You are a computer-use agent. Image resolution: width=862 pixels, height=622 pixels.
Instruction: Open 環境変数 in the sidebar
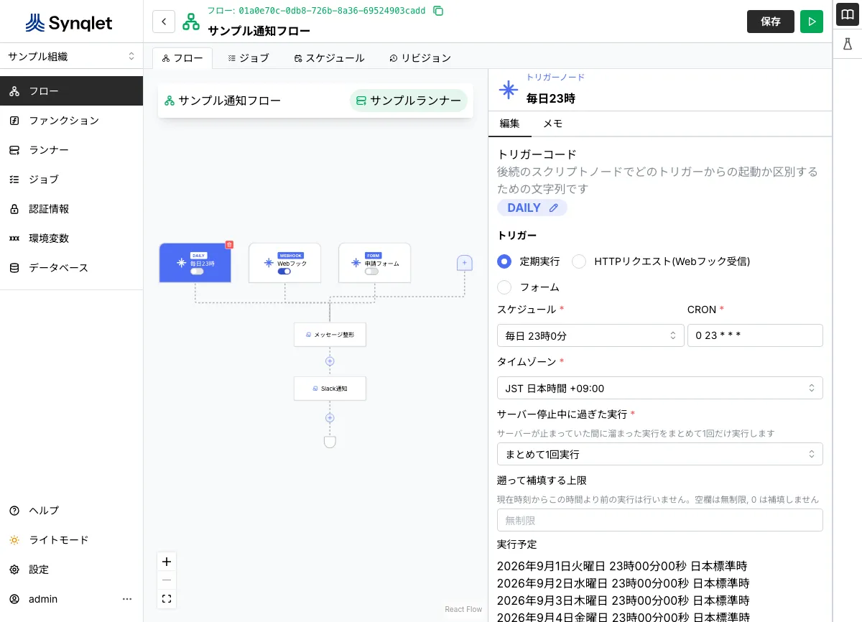tap(71, 238)
